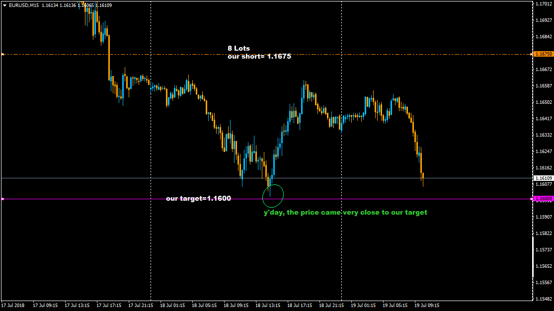Click the magenta 1.16000 price tag

[543, 199]
